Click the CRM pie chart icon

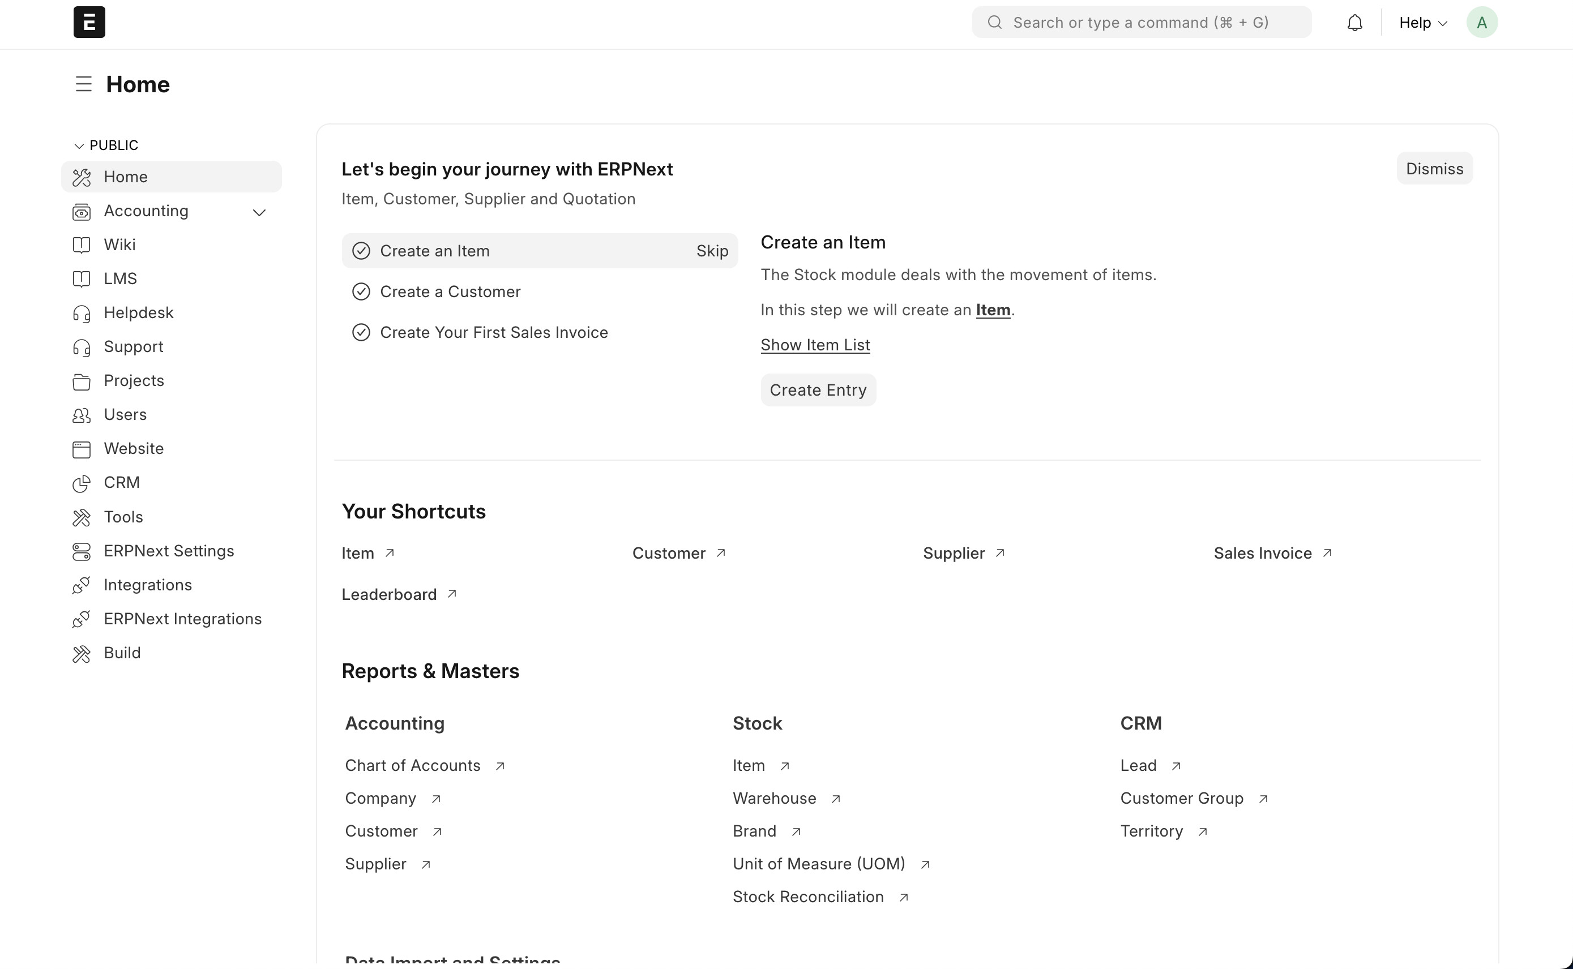click(82, 483)
